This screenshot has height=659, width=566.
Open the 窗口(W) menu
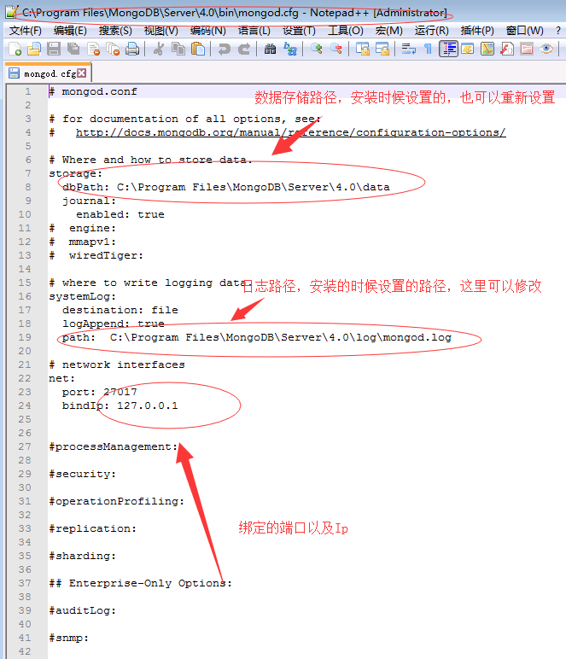coord(524,31)
